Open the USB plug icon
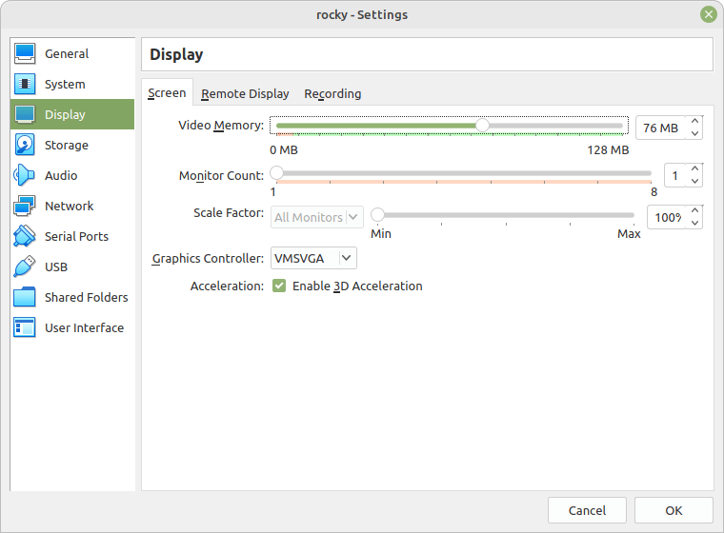This screenshot has height=533, width=724. click(25, 266)
